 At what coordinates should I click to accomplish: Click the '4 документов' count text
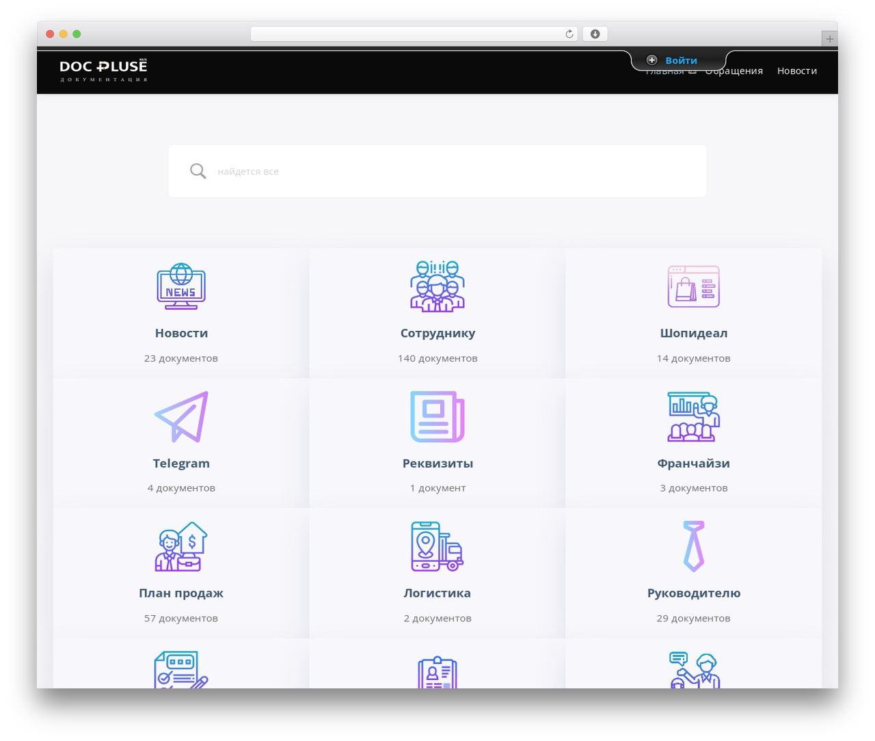coord(181,488)
